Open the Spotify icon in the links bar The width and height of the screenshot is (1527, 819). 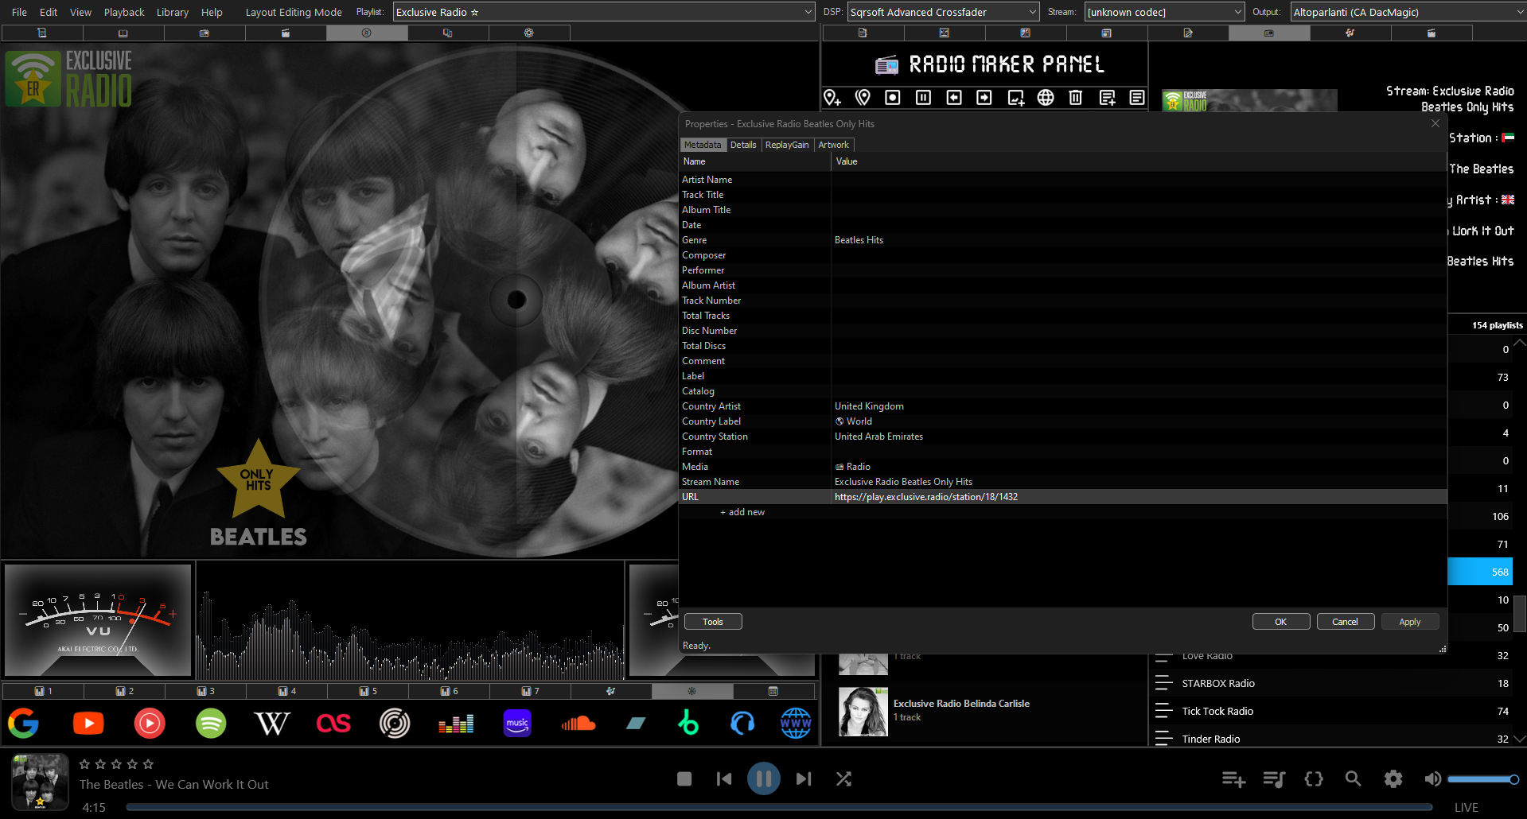coord(211,723)
